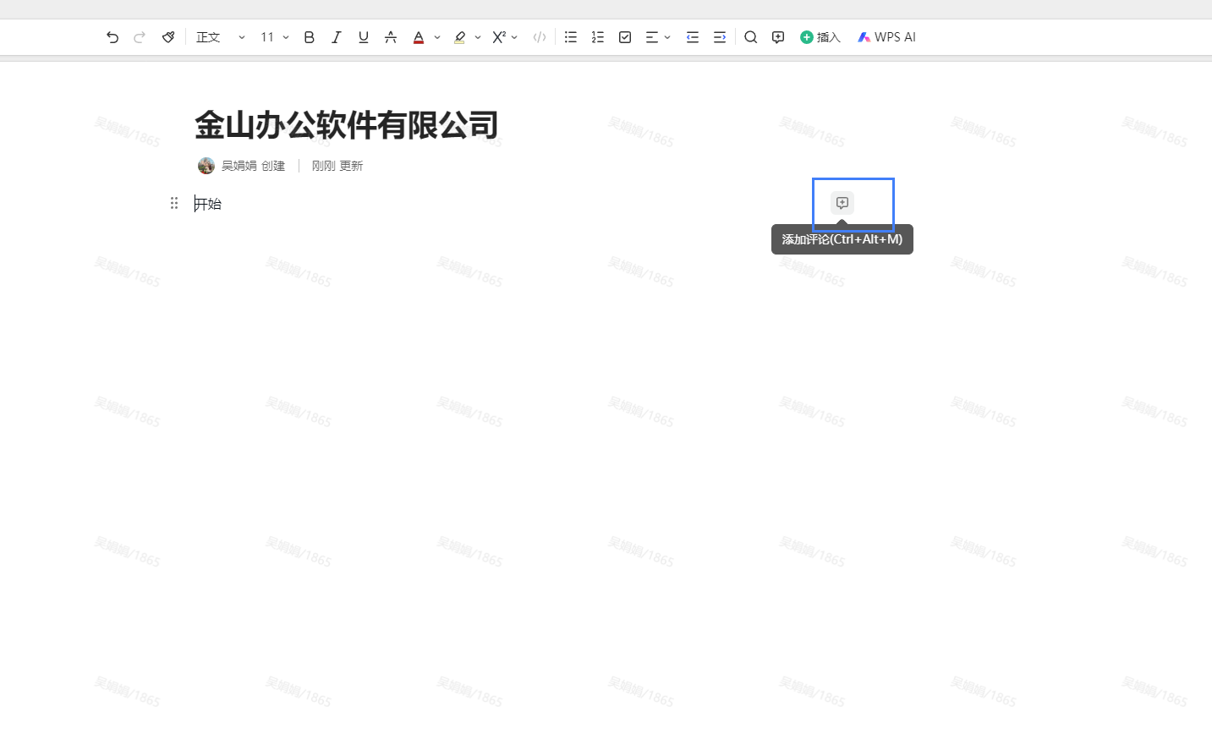This screenshot has width=1212, height=734.
Task: Open the WPS AI assistant
Action: coord(886,37)
